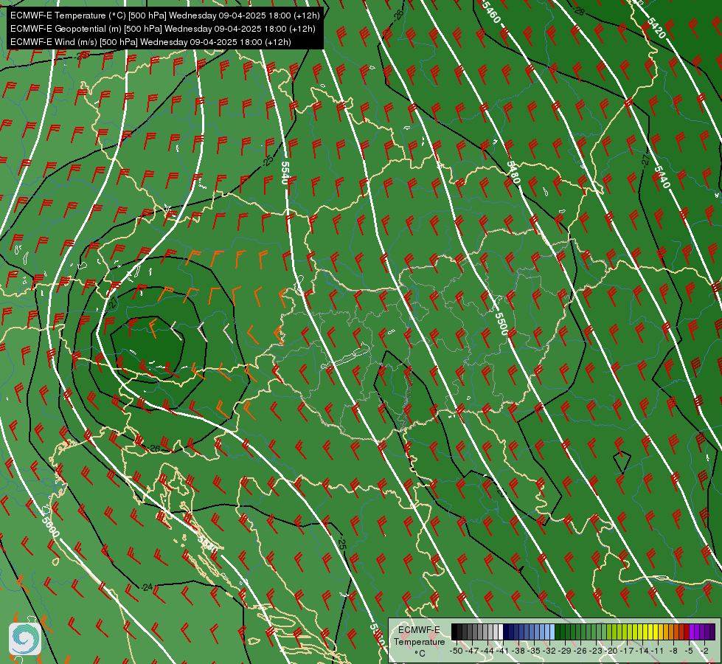Click the 5480 geopotential contour label
Screen dimensions: 722x664
[513, 172]
